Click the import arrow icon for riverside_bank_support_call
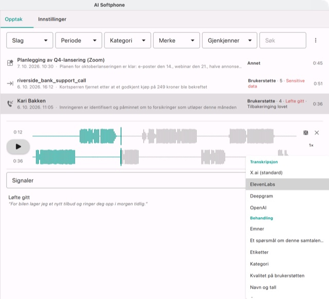The height and width of the screenshot is (299, 329). (10, 83)
